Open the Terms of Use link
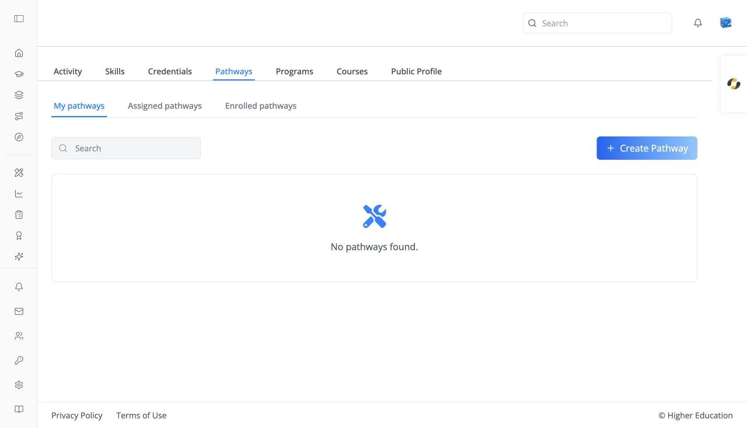The image size is (747, 428). (141, 415)
